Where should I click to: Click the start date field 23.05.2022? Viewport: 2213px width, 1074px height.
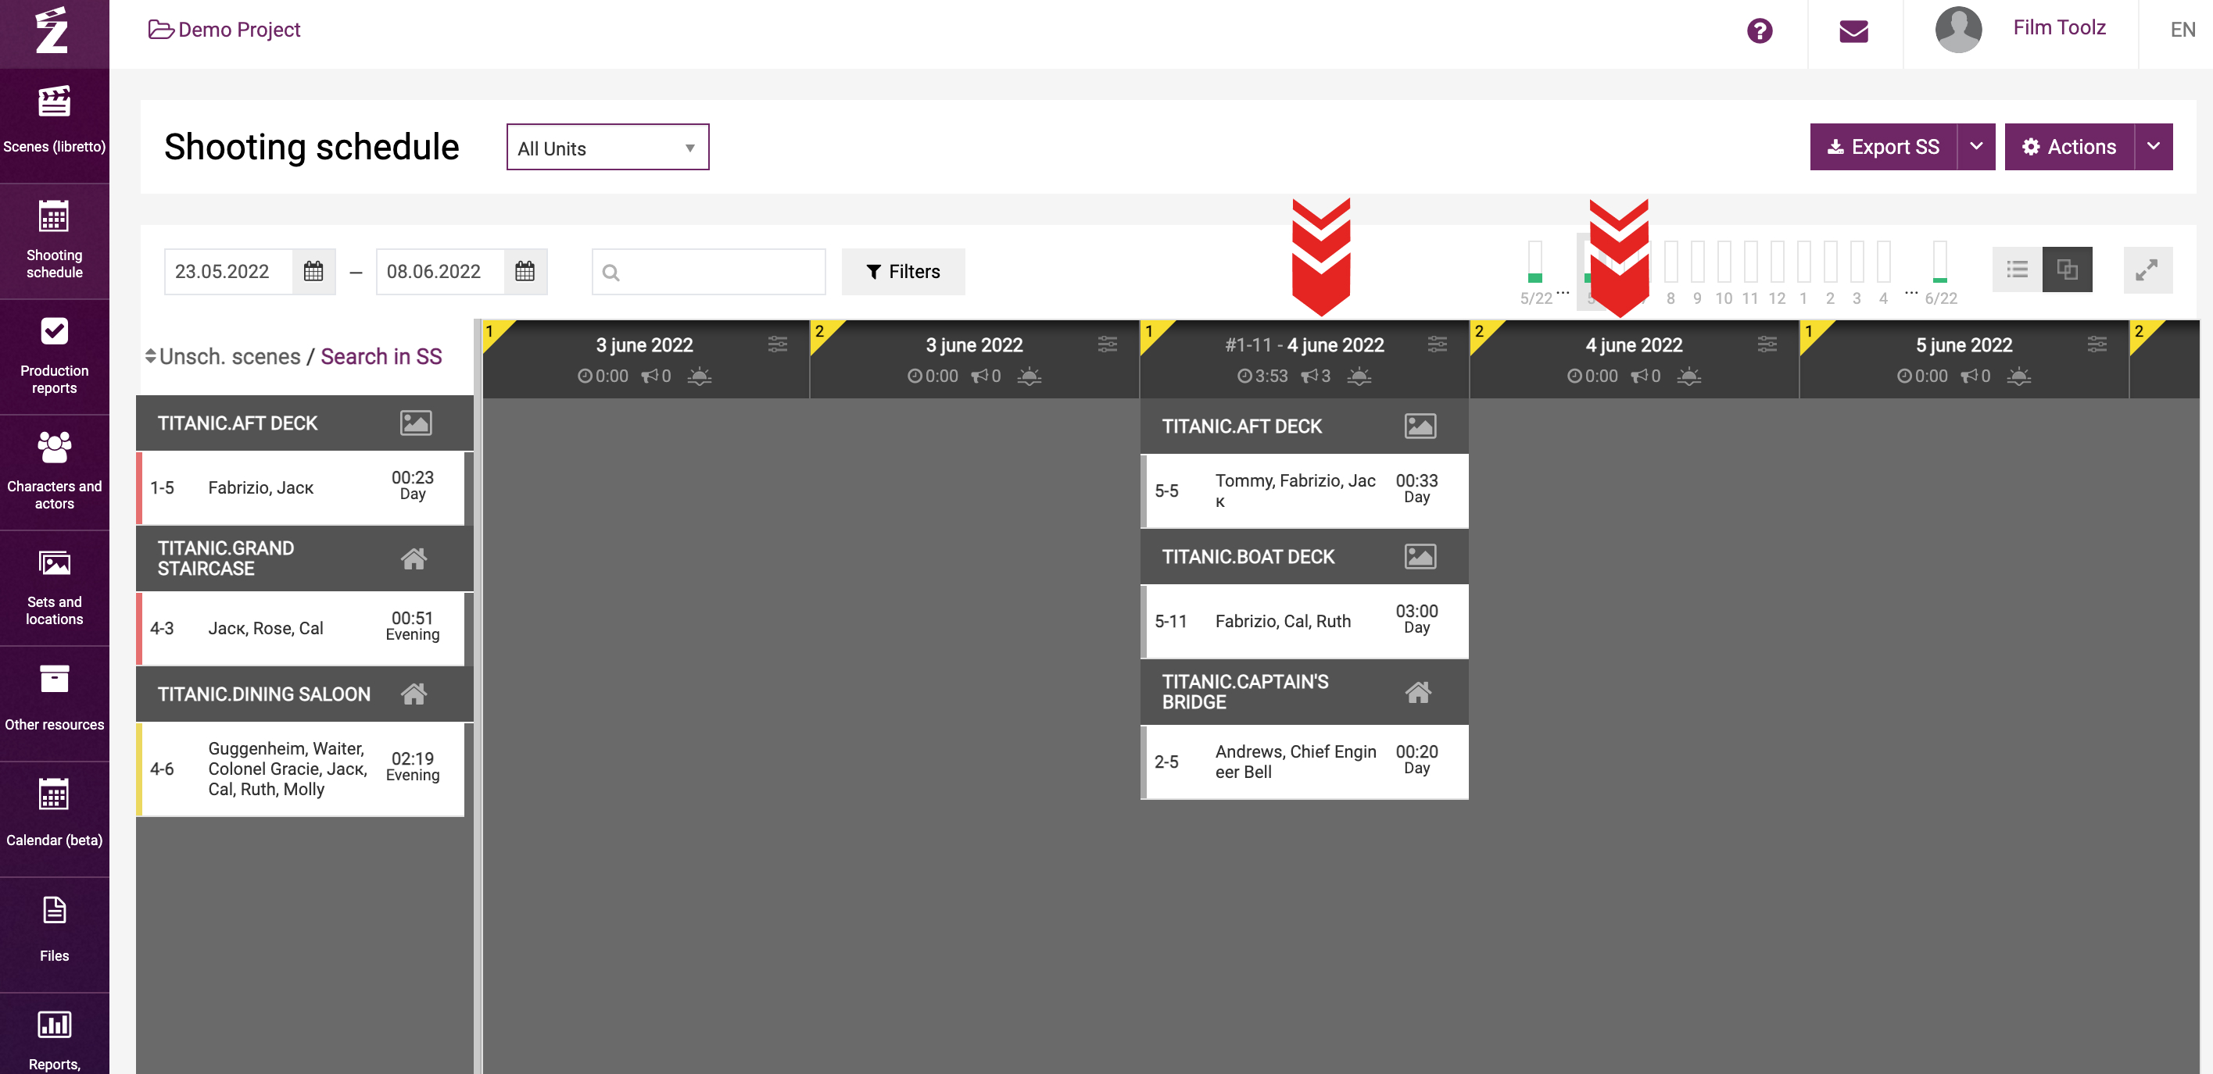tap(228, 271)
